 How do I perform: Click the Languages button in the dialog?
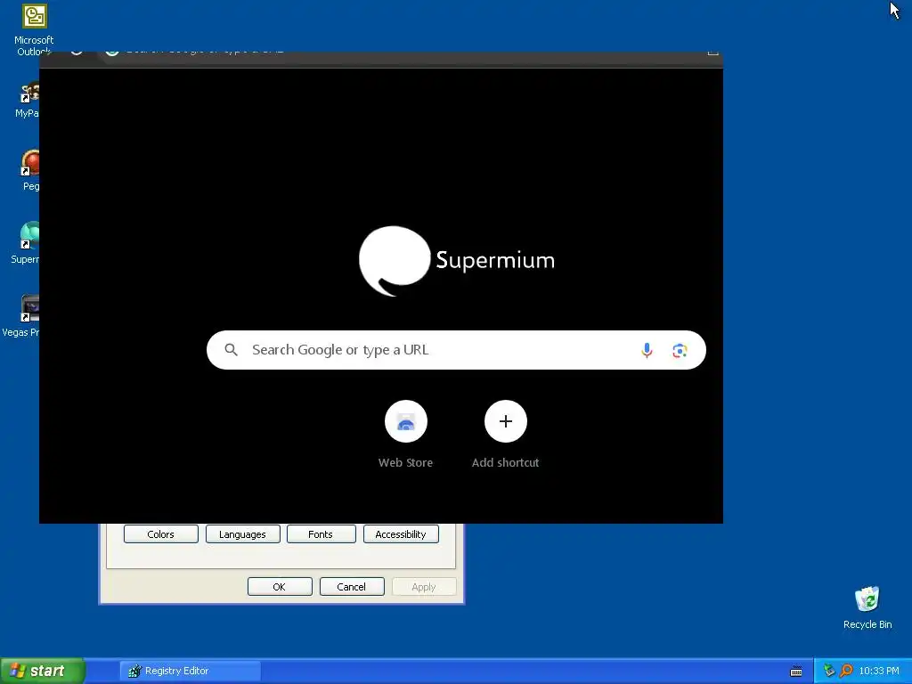click(242, 534)
